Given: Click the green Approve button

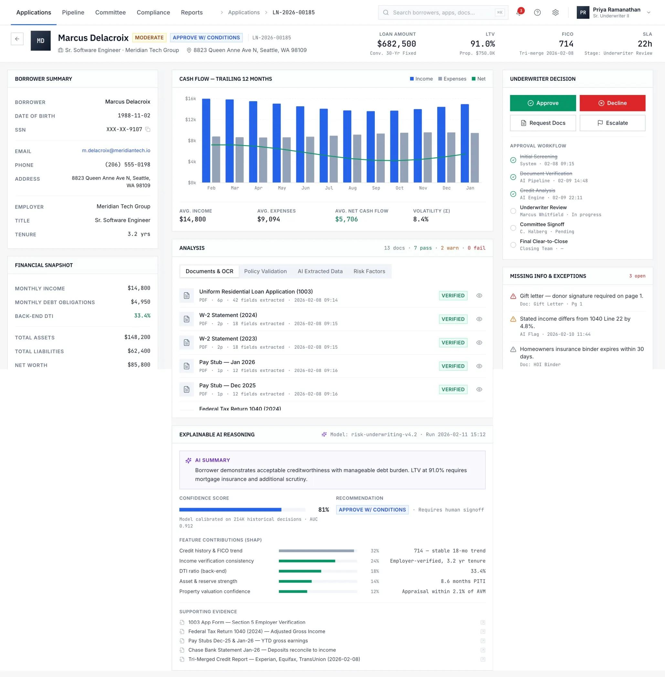Looking at the screenshot, I should (x=543, y=103).
